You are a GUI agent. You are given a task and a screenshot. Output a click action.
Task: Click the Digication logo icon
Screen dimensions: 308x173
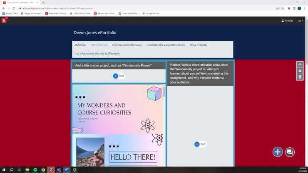(x=4, y=20)
